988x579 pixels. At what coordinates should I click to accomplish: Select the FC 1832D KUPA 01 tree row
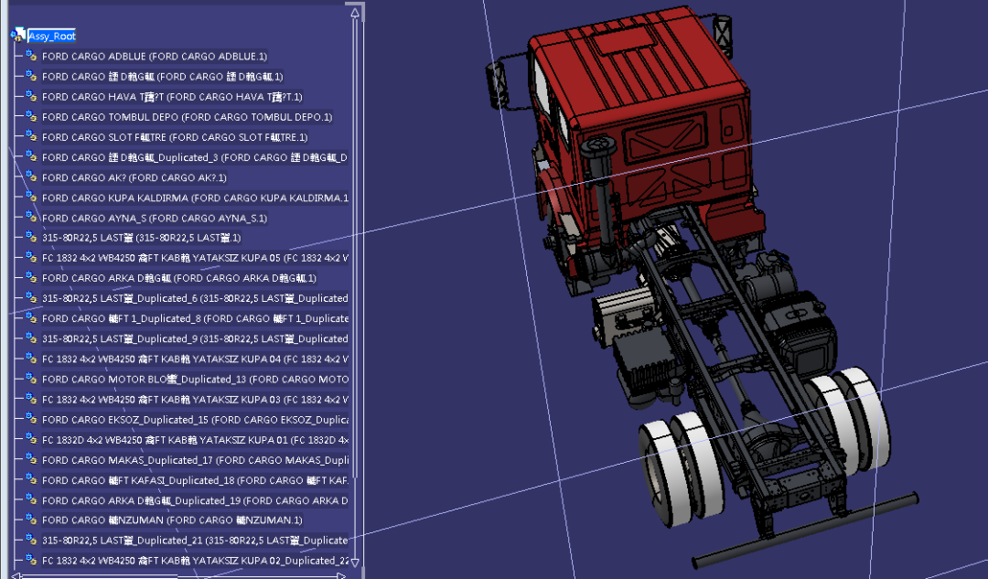coord(196,439)
